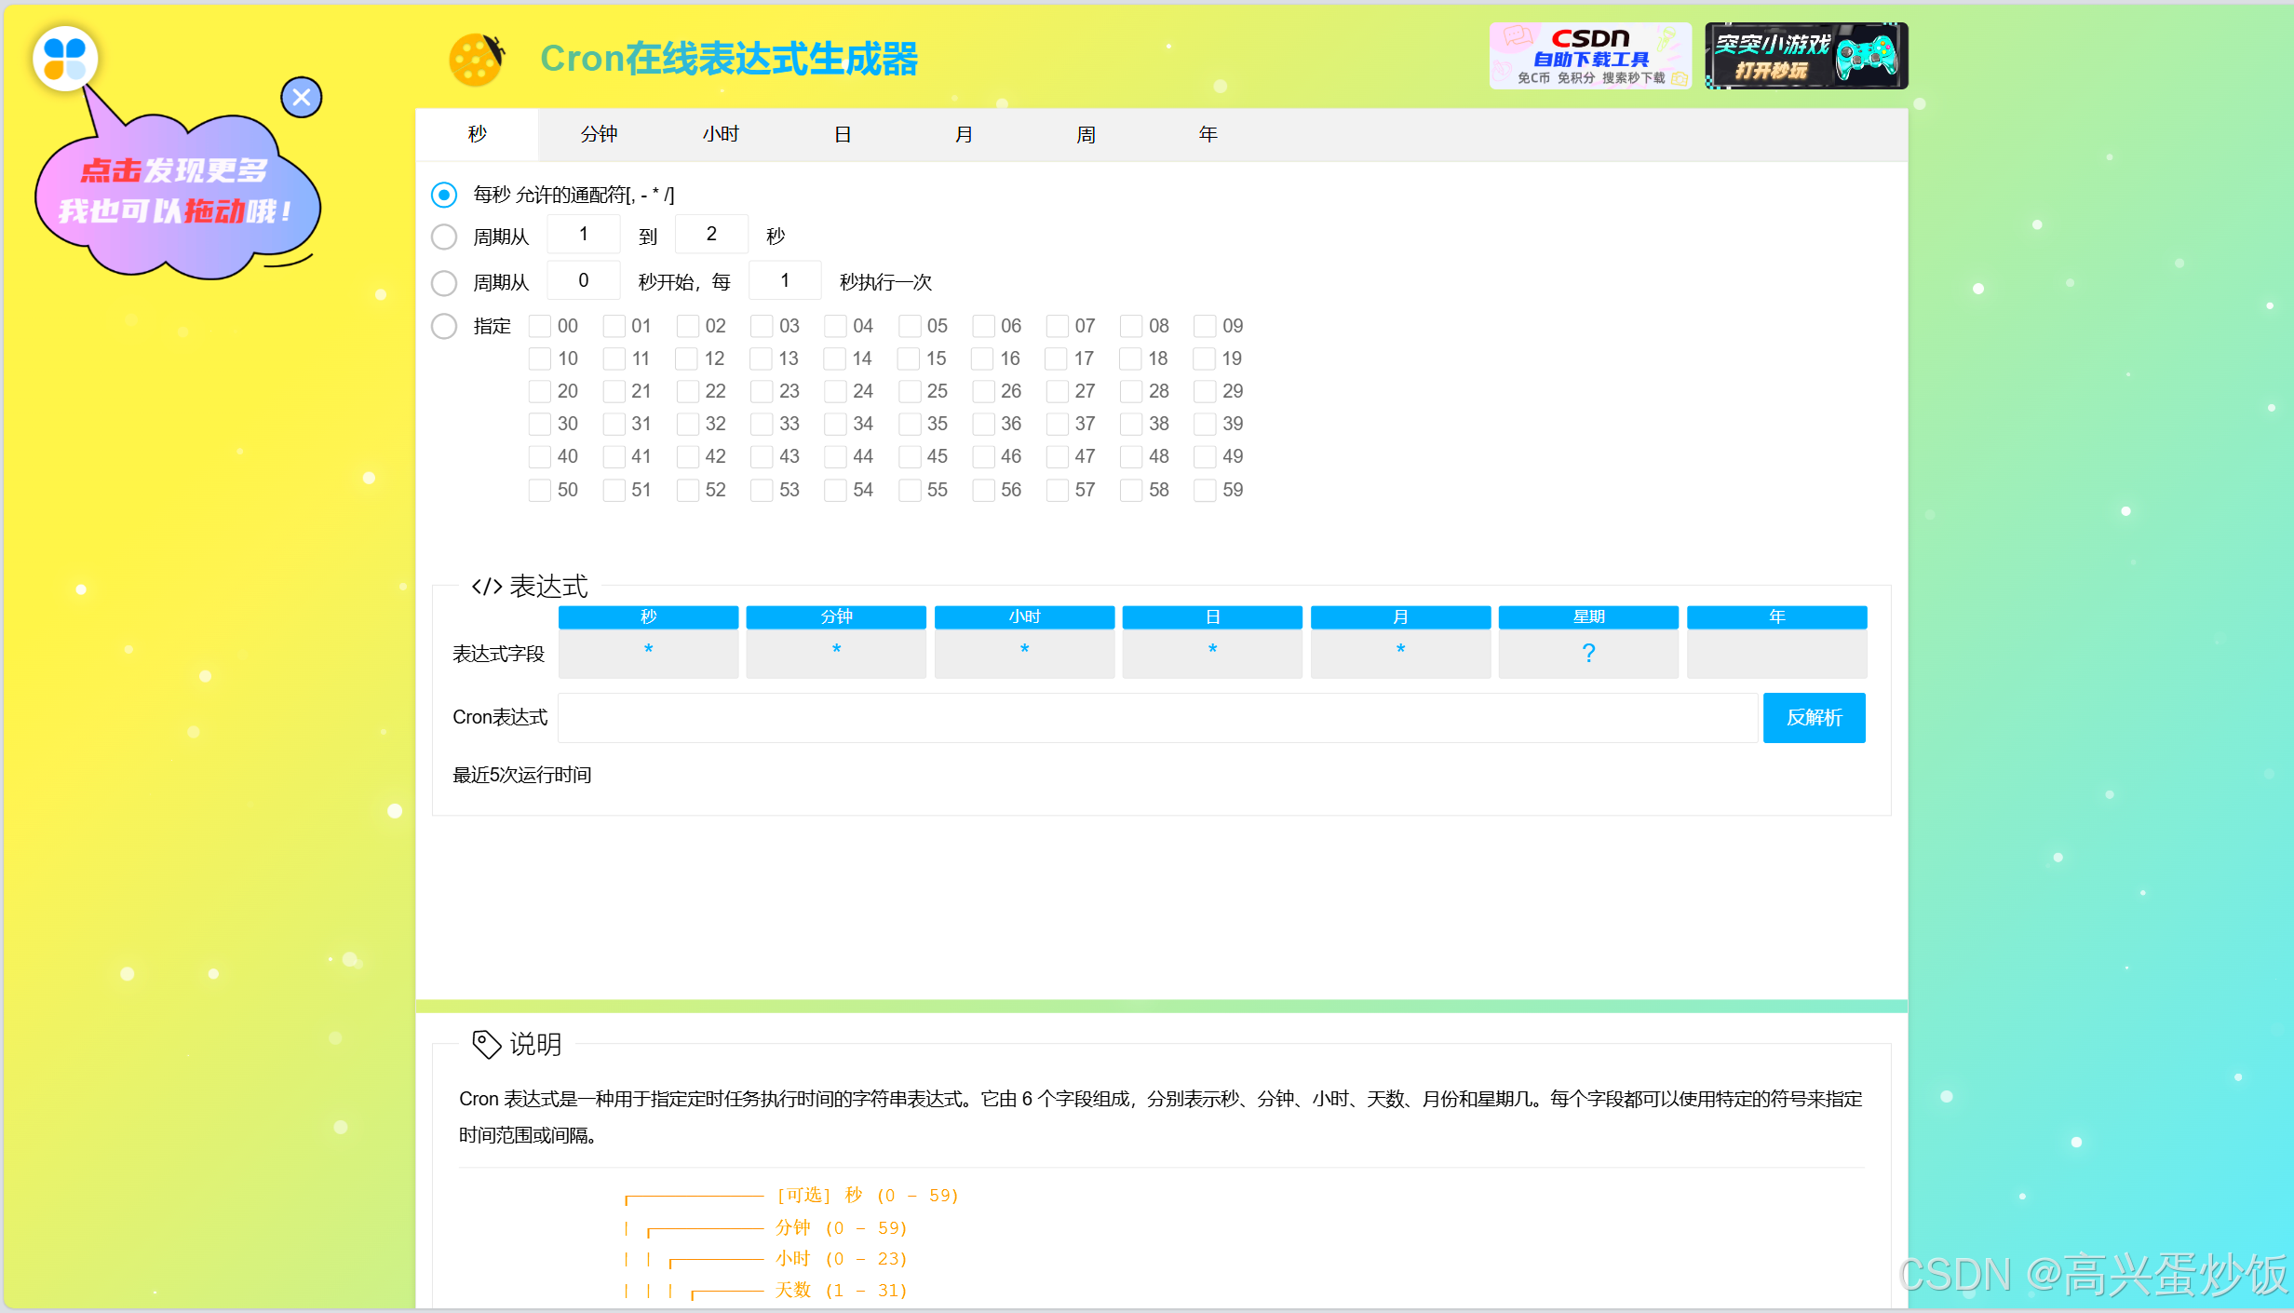Screen dimensions: 2294x1313
Task: Enable the 59 seconds checkbox
Action: coord(1204,490)
